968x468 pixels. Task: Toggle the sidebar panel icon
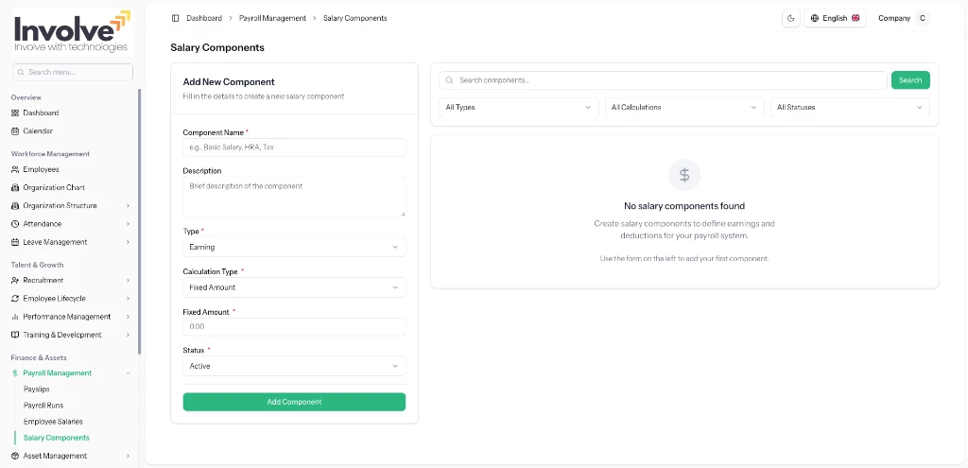(x=175, y=18)
